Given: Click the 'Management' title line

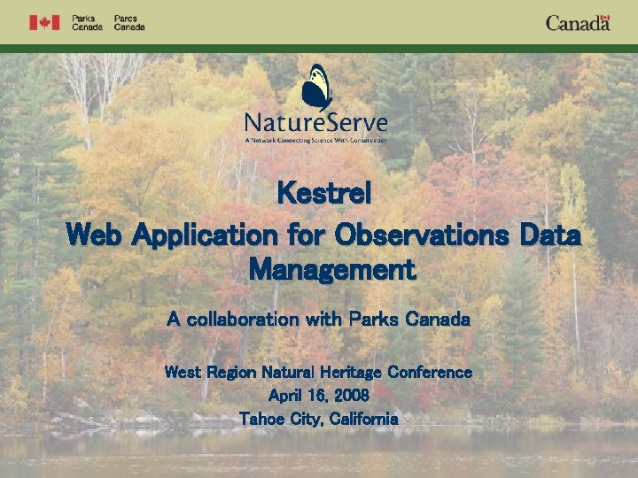Looking at the screenshot, I should [332, 269].
